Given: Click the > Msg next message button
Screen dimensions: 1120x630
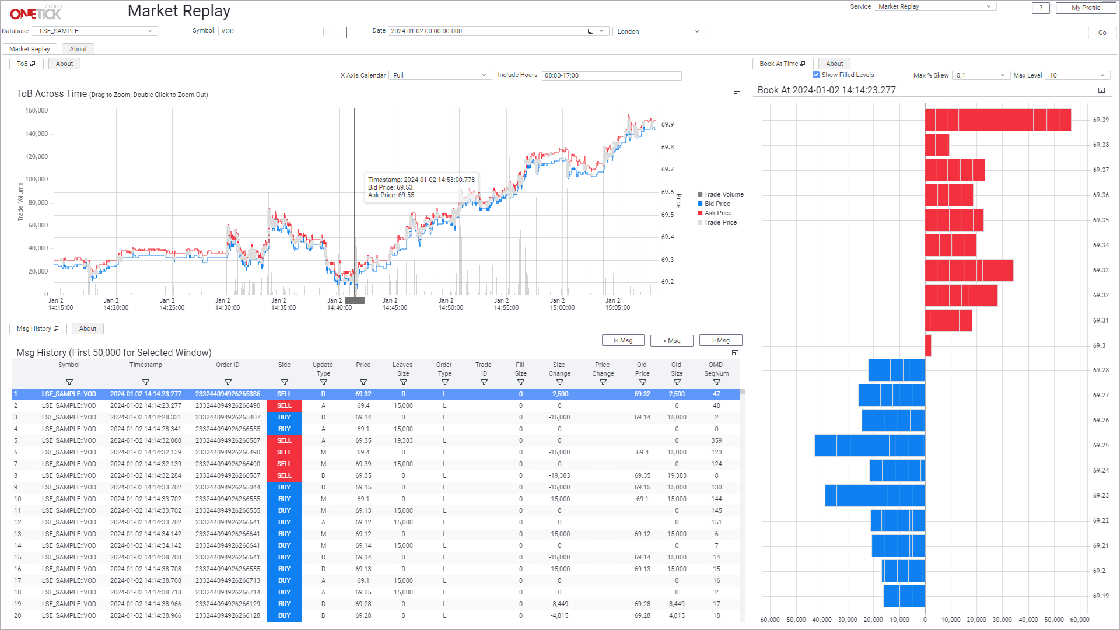Looking at the screenshot, I should tap(720, 341).
